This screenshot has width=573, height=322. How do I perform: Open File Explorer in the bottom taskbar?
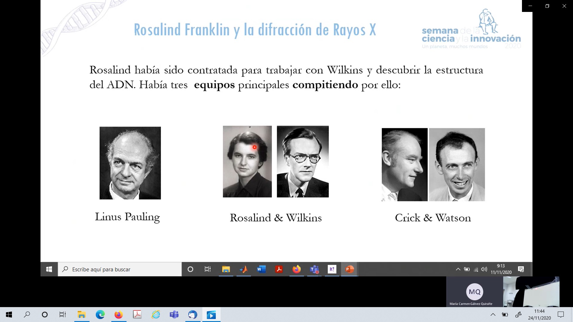pos(81,315)
